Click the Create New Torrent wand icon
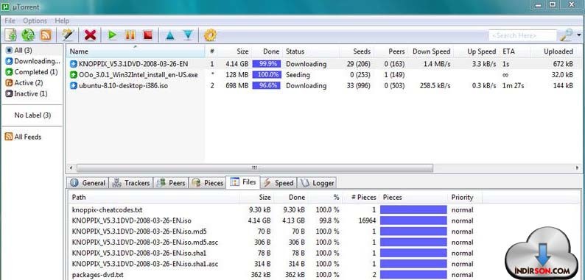Screen dimensions: 585x280 [68, 35]
